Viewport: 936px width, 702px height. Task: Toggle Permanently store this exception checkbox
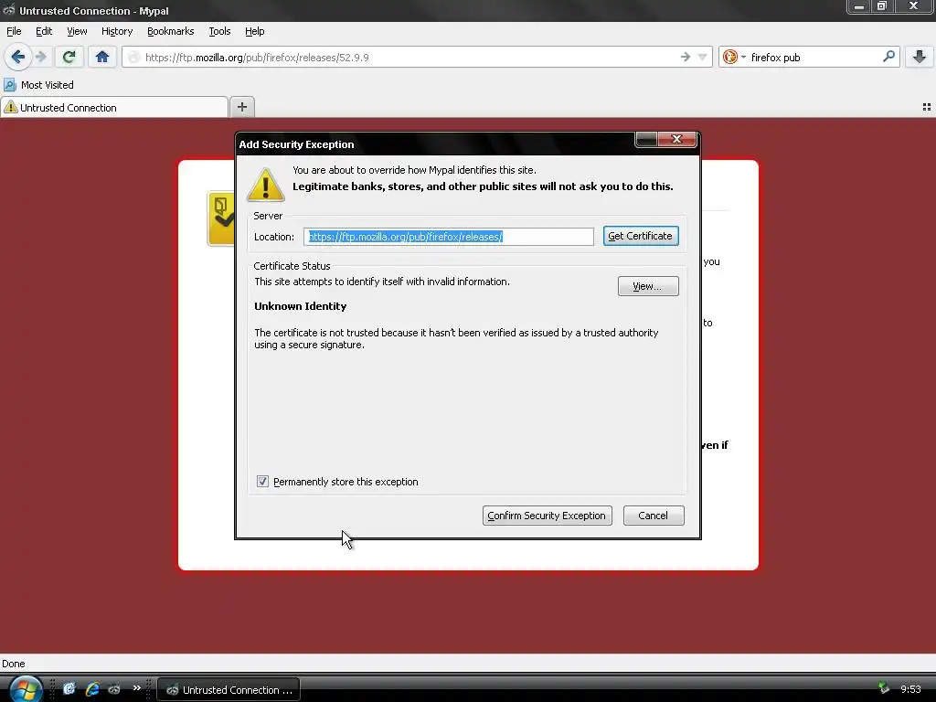click(x=262, y=482)
